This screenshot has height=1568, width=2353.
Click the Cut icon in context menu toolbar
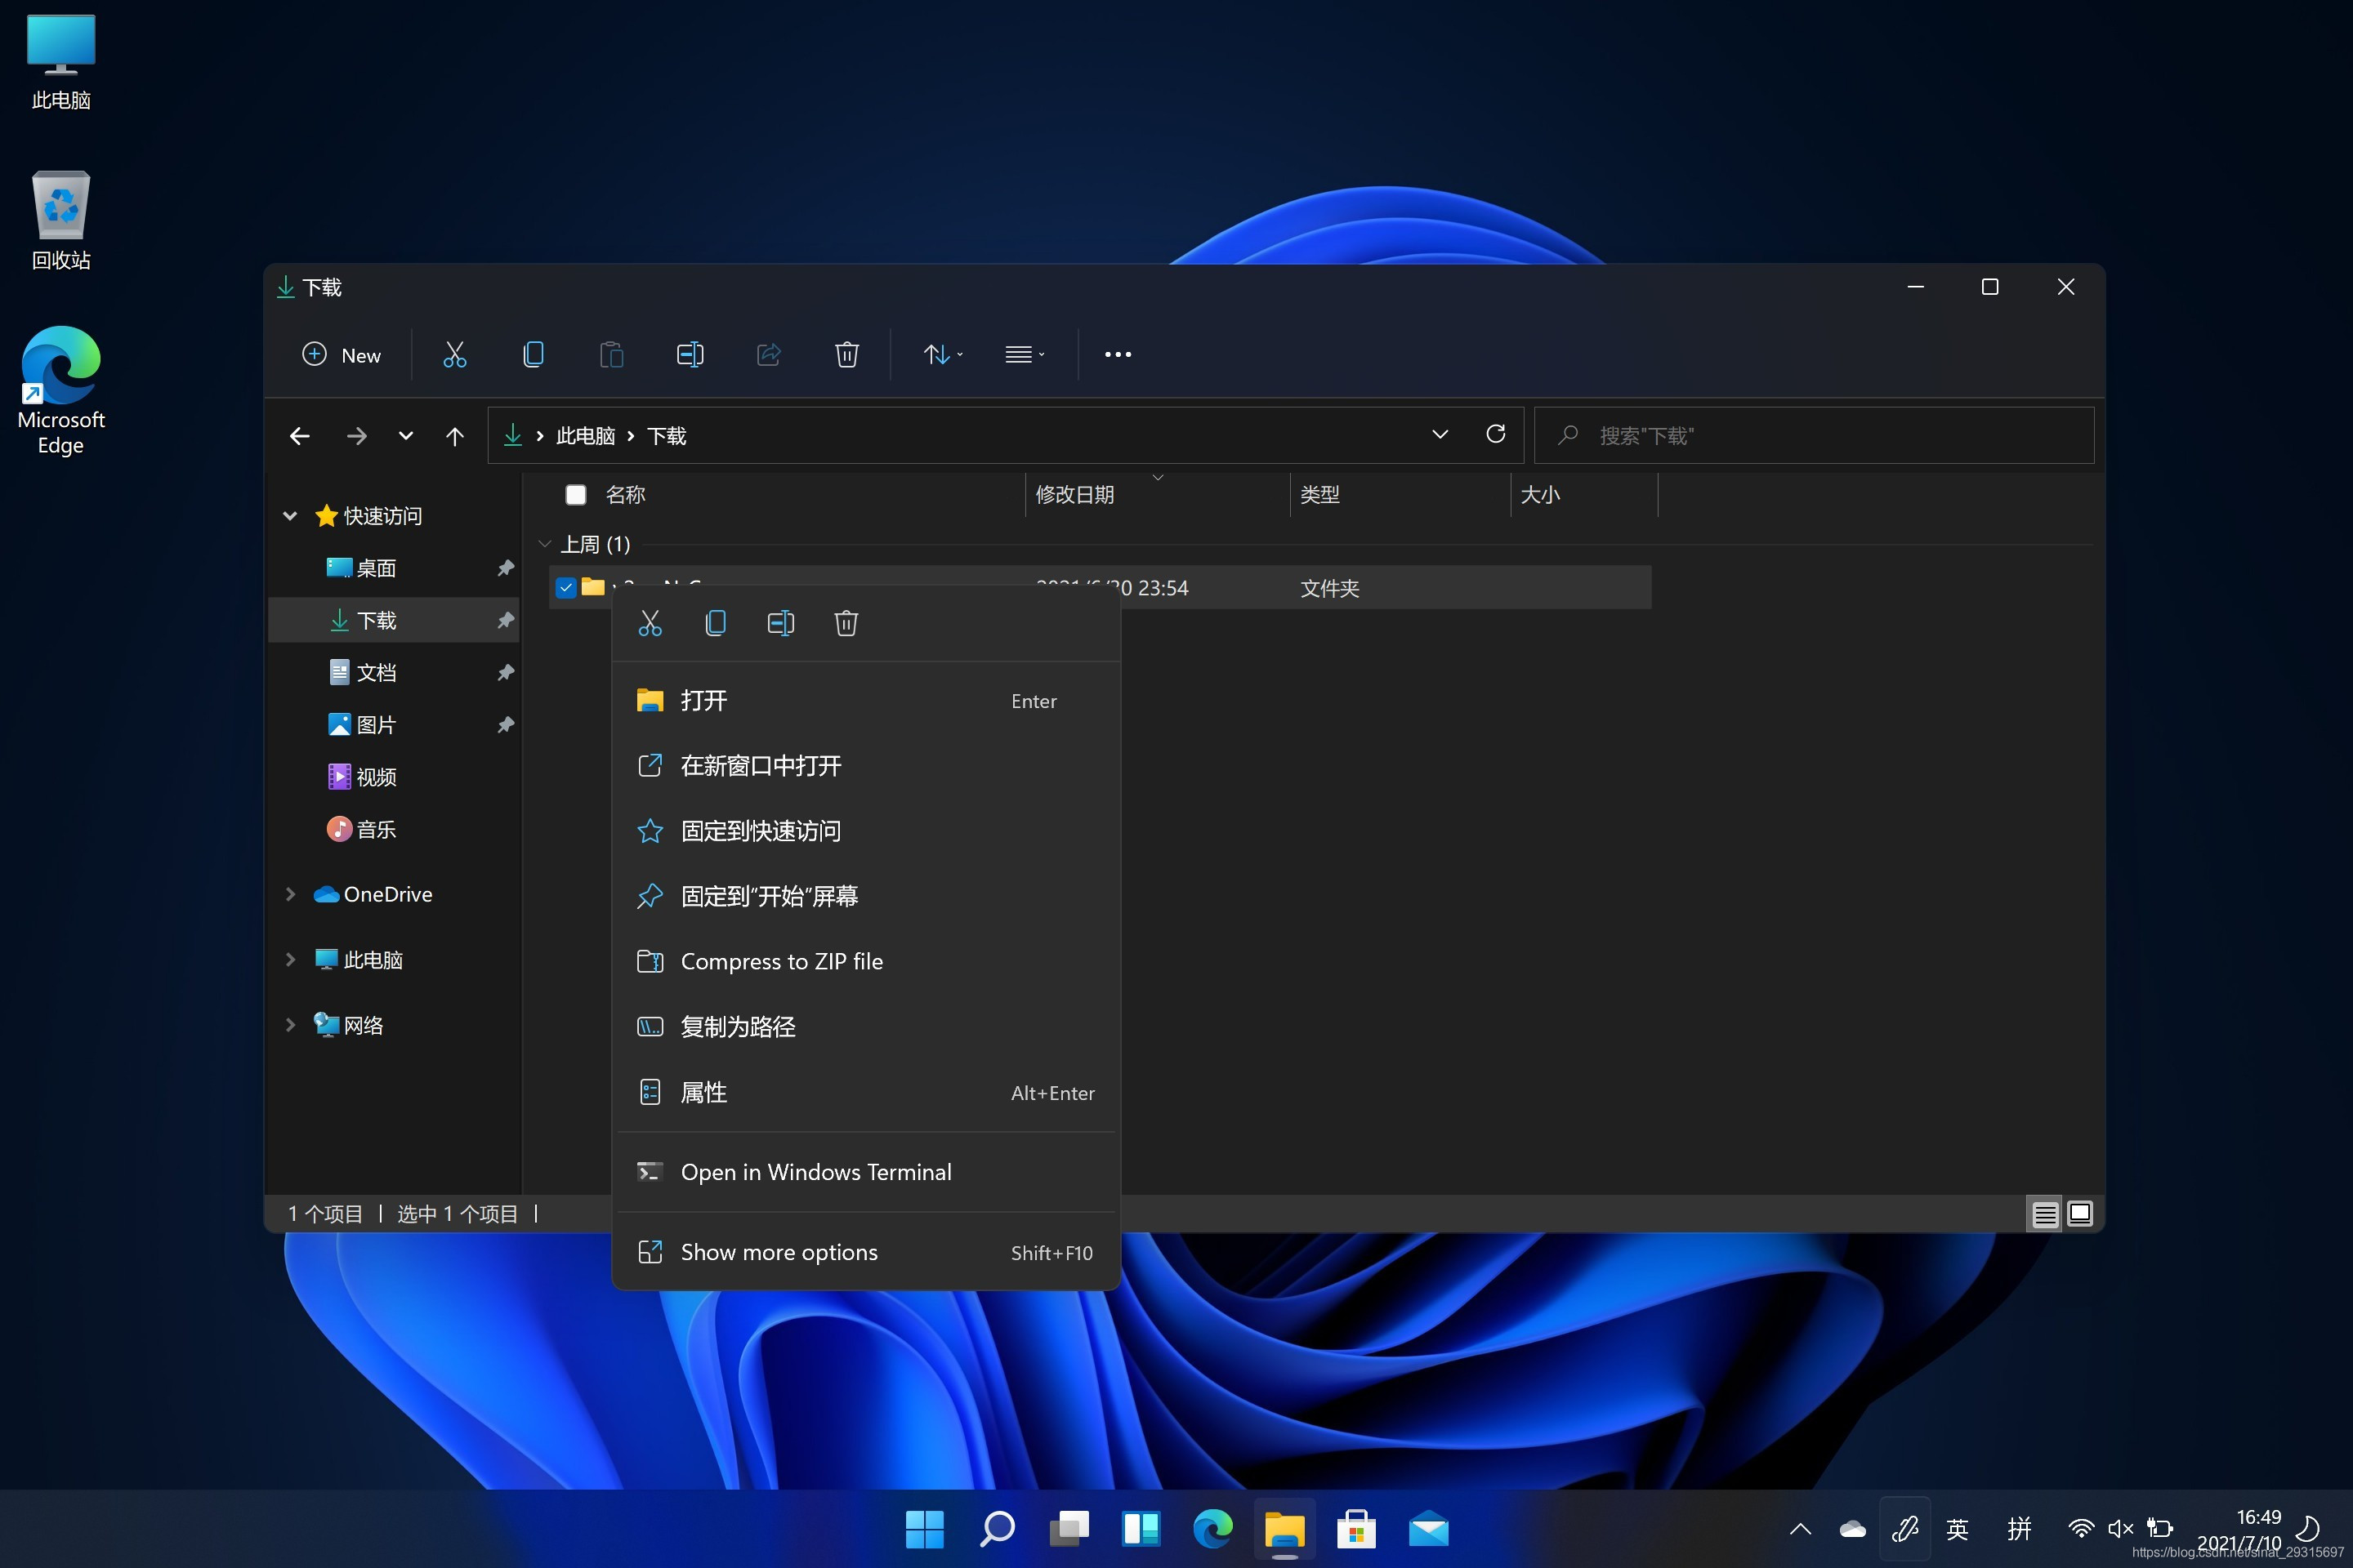(x=650, y=623)
